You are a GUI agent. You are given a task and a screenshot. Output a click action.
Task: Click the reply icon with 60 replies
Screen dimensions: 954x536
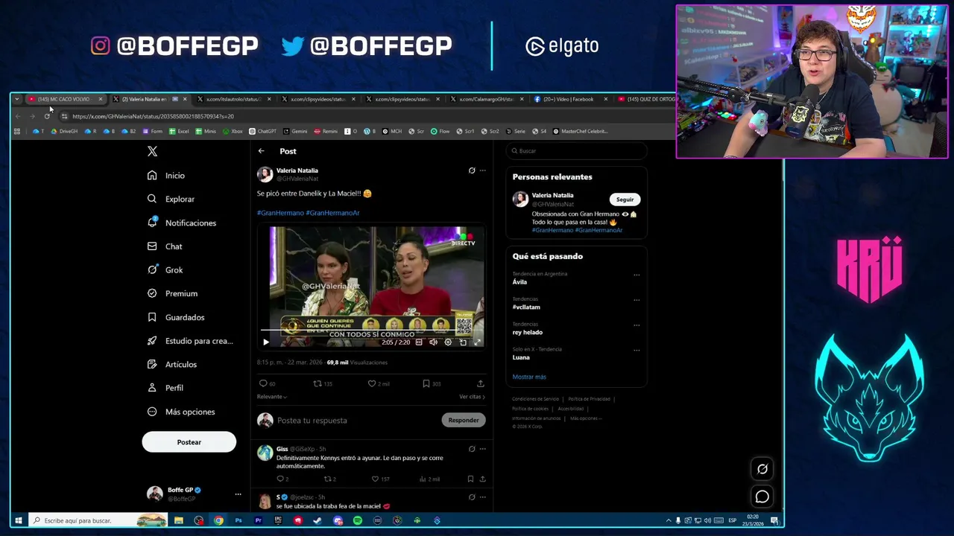[x=262, y=383]
